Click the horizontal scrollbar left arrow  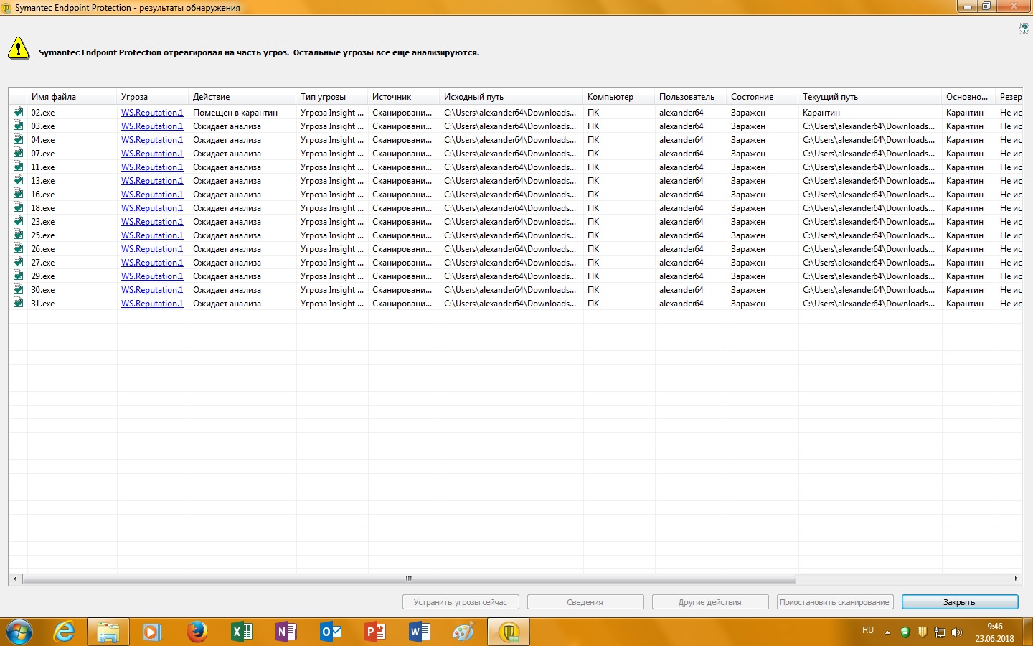click(x=15, y=579)
